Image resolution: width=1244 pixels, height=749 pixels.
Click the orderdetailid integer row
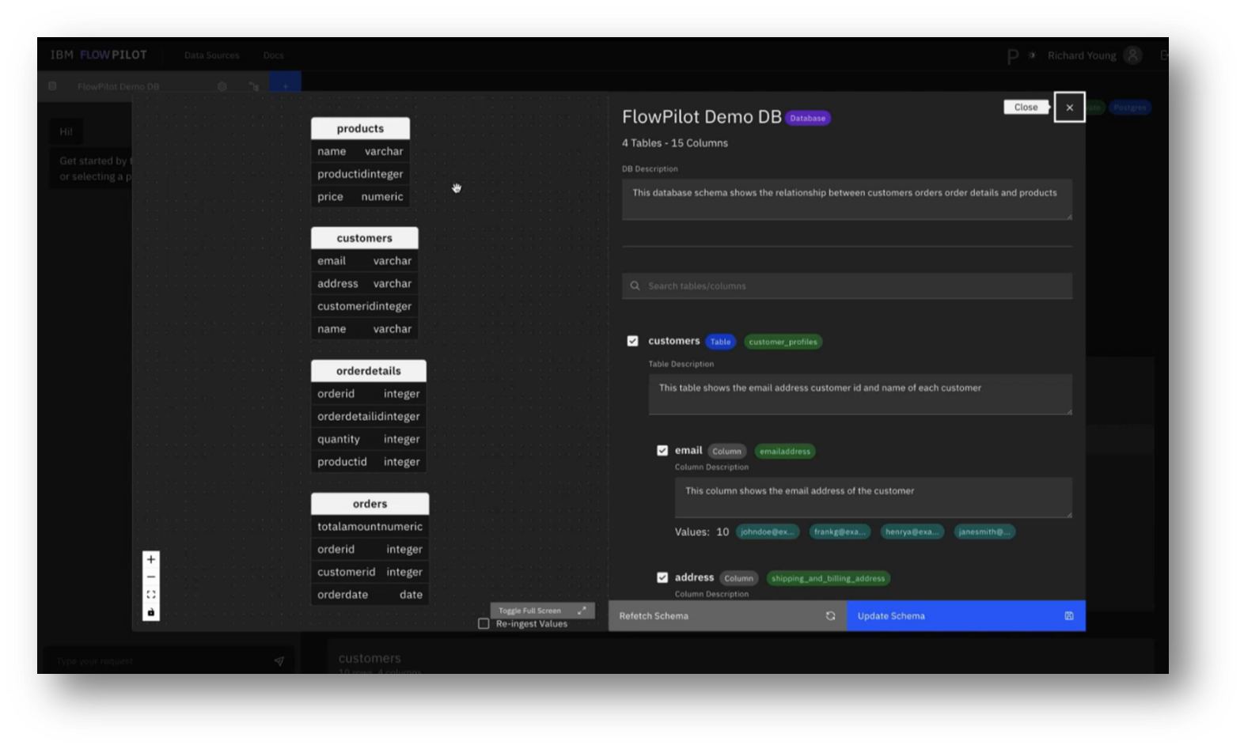click(369, 416)
